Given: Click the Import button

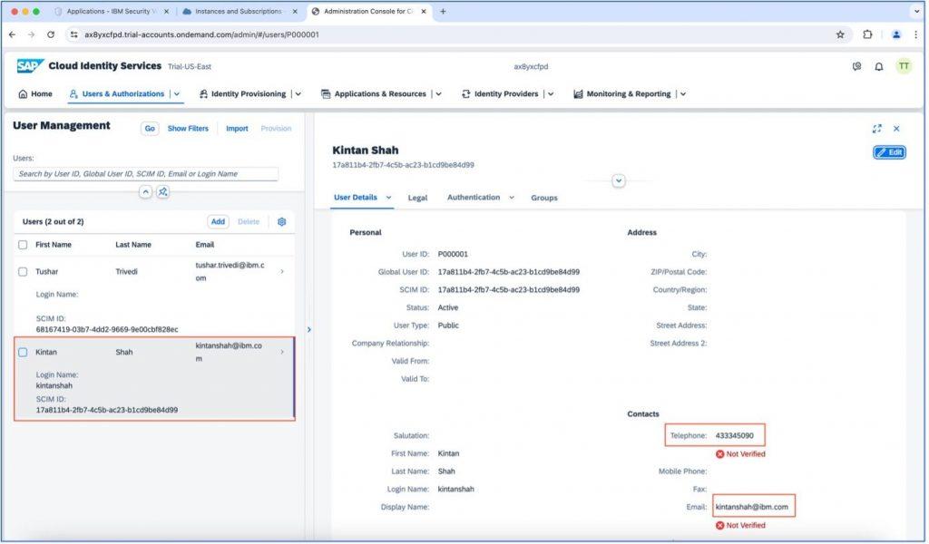Looking at the screenshot, I should pyautogui.click(x=237, y=129).
